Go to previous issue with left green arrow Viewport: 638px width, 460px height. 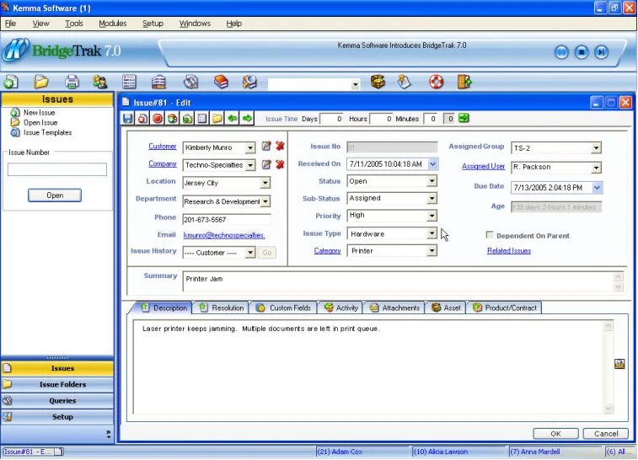[x=233, y=118]
